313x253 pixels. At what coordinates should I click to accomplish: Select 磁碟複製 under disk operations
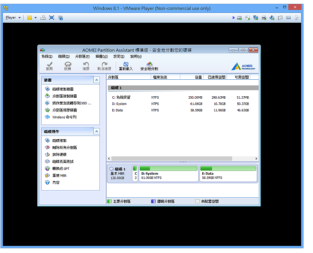pyautogui.click(x=59, y=141)
